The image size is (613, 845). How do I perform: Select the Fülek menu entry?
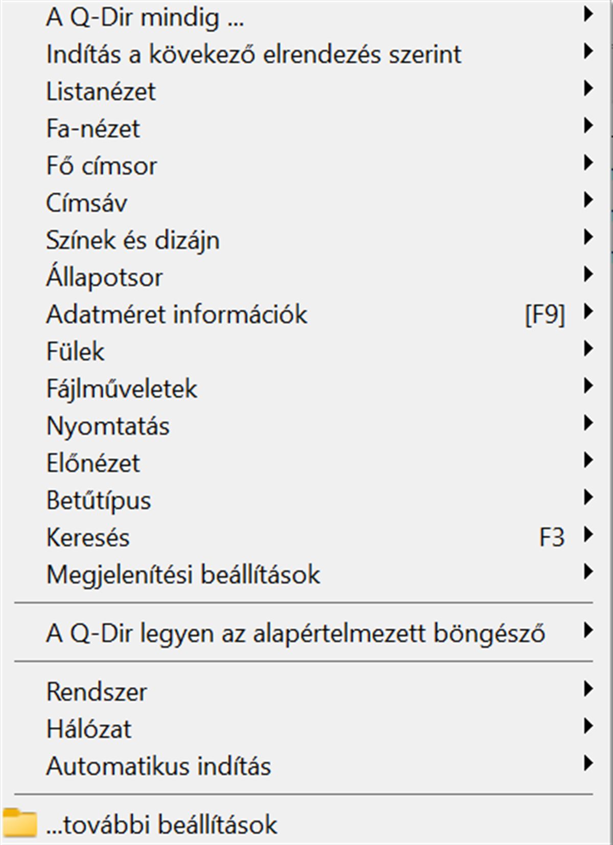(x=76, y=351)
